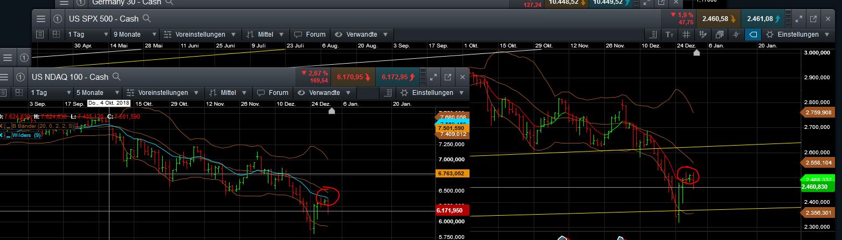Screen dimensions: 842x240
Task: Toggle the grid icon in SPX toolbar
Action: point(686,34)
